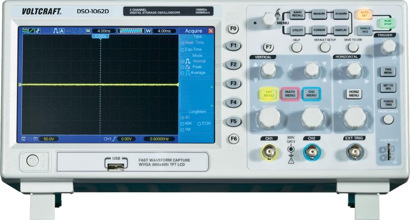Hit the orange AUTO SET button
The height and width of the screenshot is (220, 410).
(x=364, y=14)
